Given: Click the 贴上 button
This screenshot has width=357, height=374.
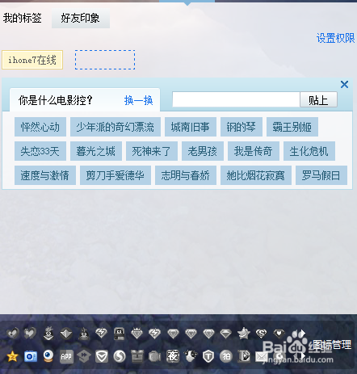Looking at the screenshot, I should coord(318,99).
